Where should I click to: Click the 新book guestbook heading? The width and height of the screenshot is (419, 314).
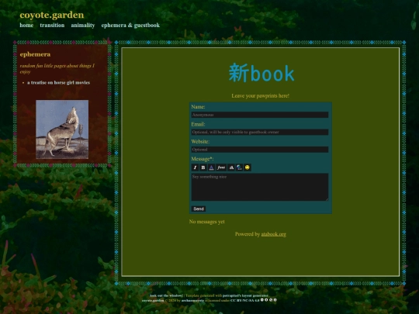pos(261,73)
